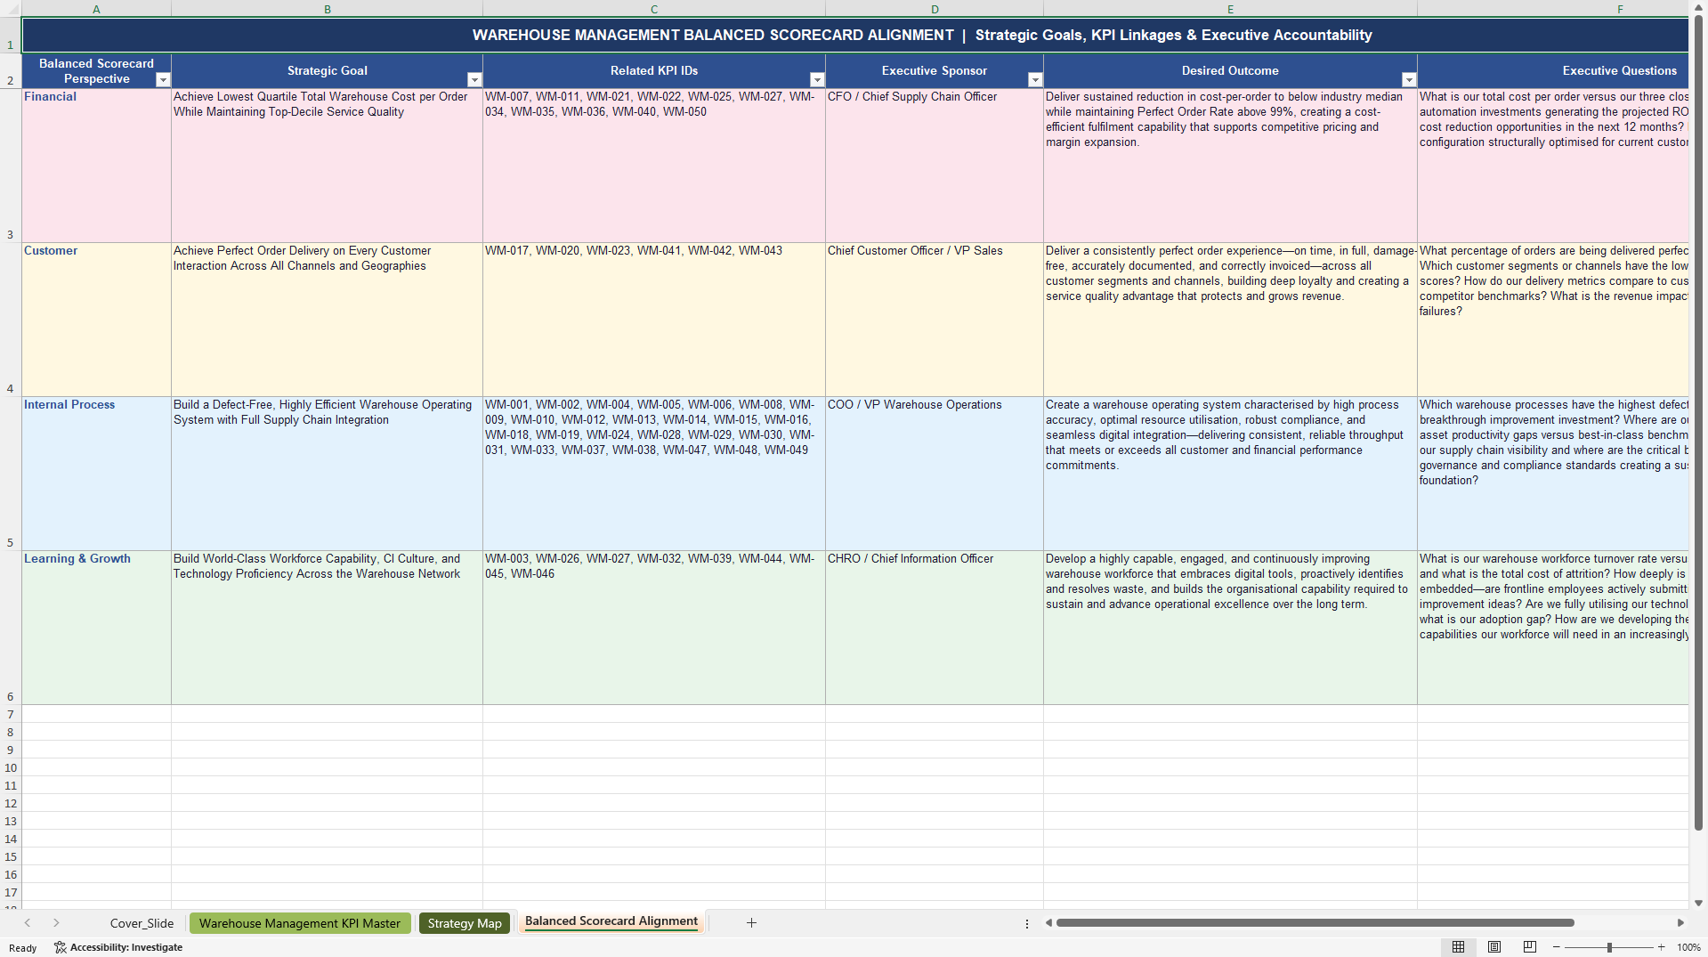Select column E header

[x=1230, y=9]
